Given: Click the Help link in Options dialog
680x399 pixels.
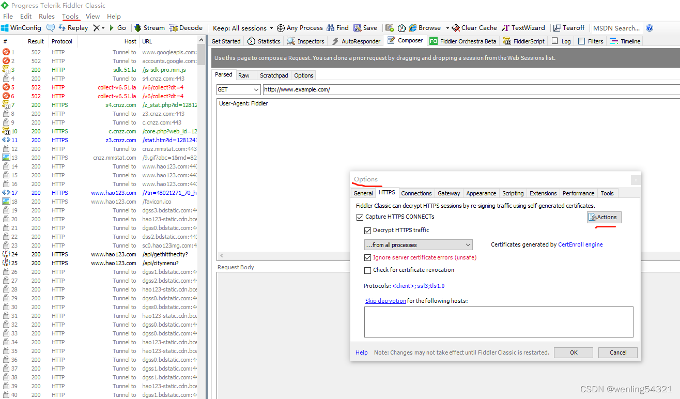Looking at the screenshot, I should [x=362, y=352].
